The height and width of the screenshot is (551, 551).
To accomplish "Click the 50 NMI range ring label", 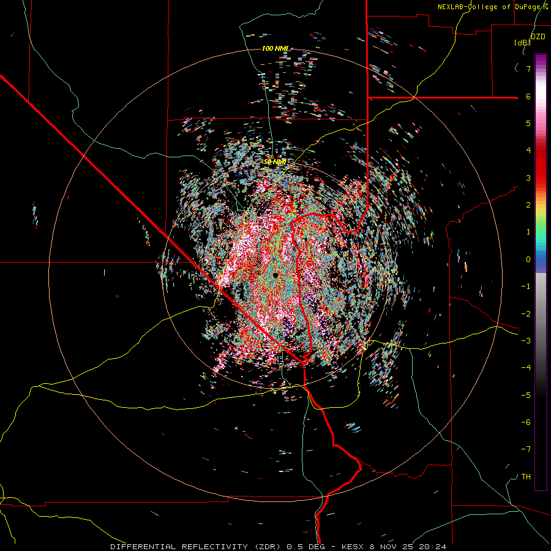I will click(x=275, y=162).
